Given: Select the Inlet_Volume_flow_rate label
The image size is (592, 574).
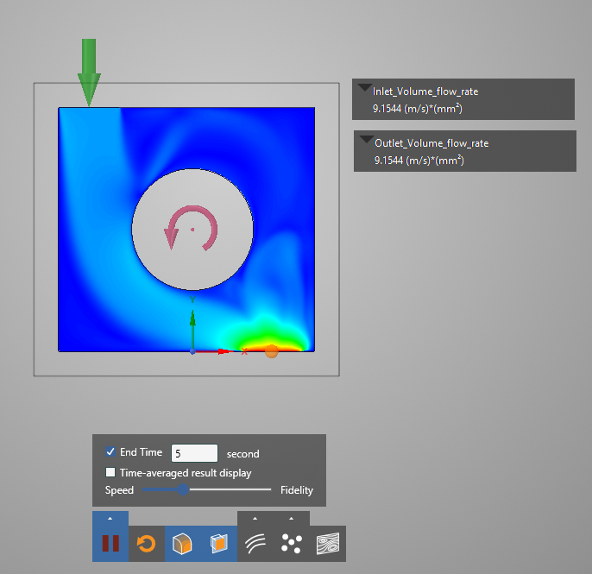Looking at the screenshot, I should [x=425, y=91].
